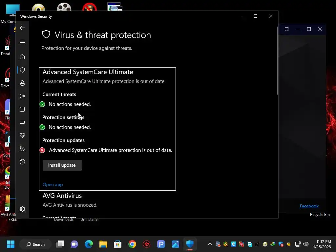Open Task View on the taskbar
Image resolution: width=336 pixels, height=252 pixels.
pos(60,244)
